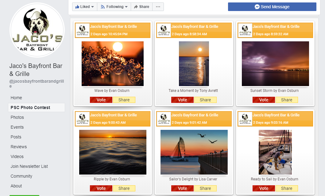Expand the Following dropdown
Image resolution: width=325 pixels, height=196 pixels.
pos(114,7)
